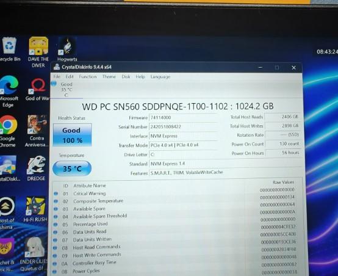Open the Theme menu
Screen dimensions: 338x276
click(x=109, y=76)
